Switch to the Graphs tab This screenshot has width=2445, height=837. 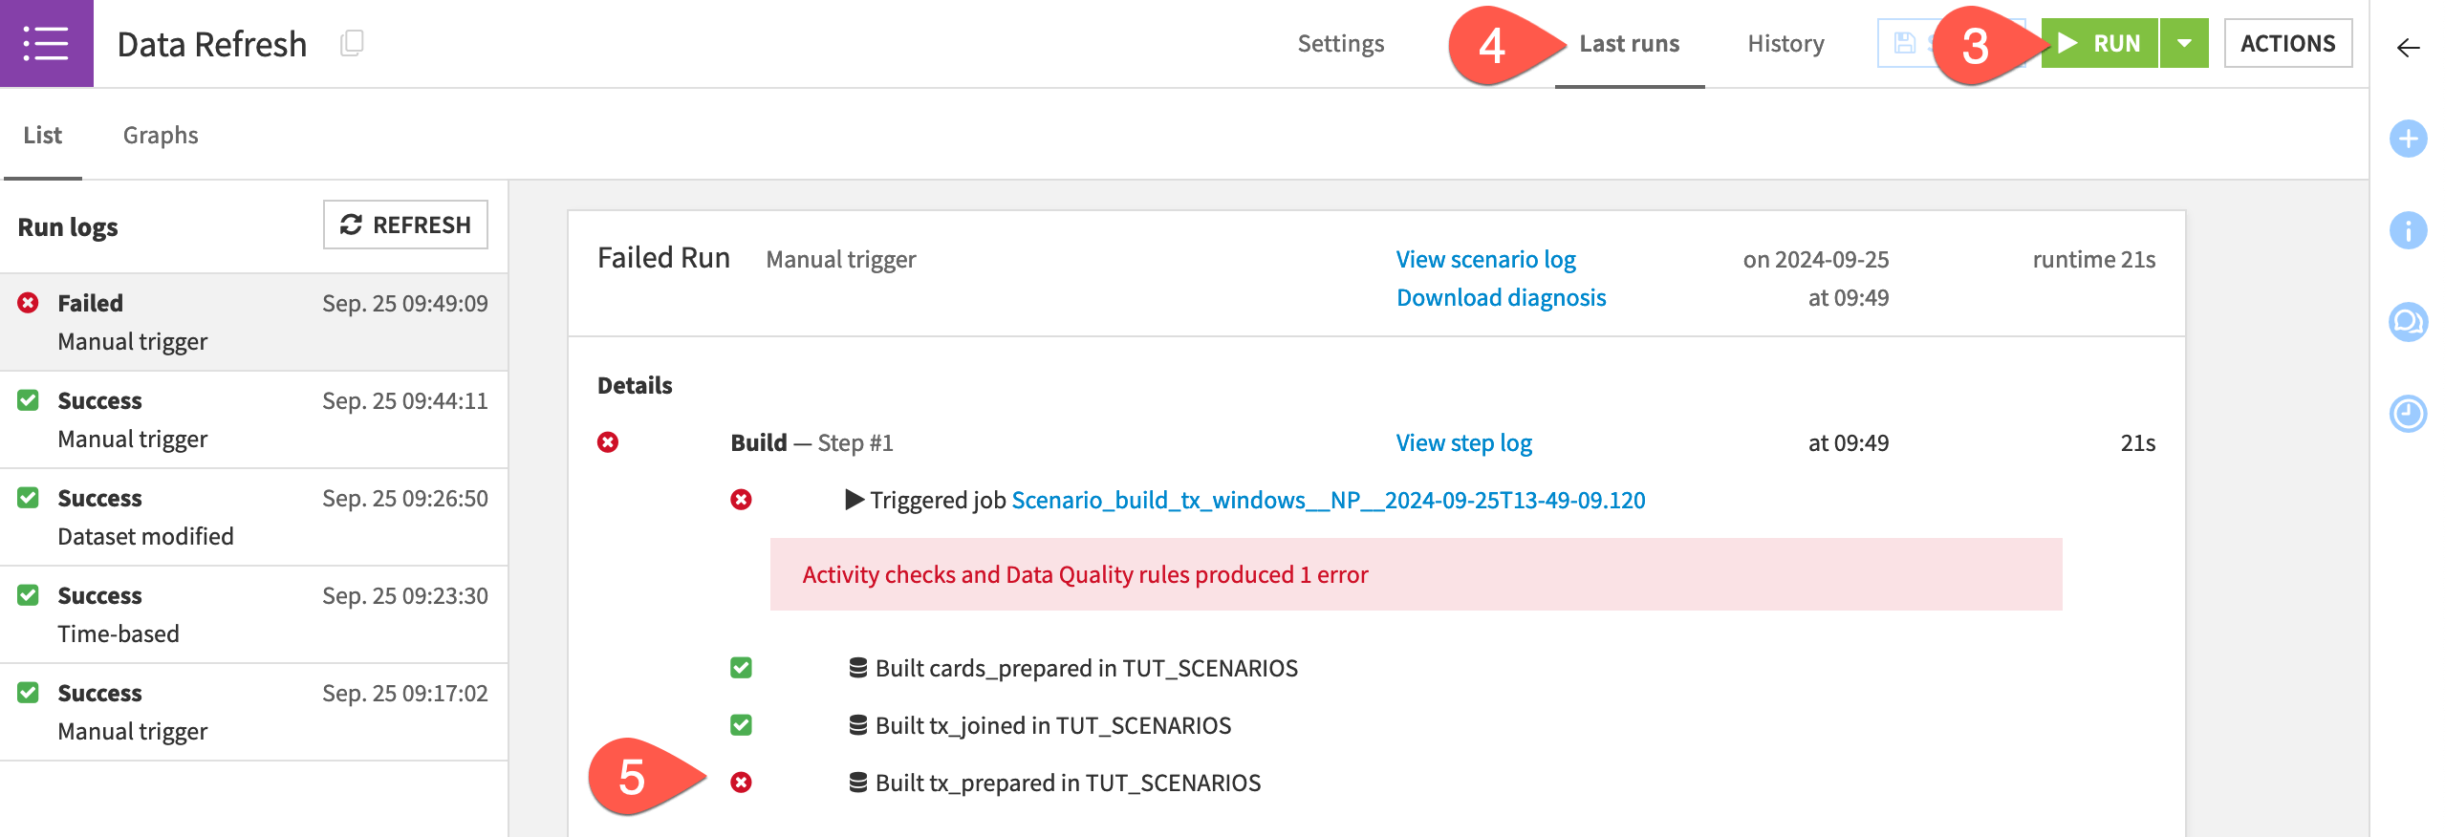tap(161, 135)
